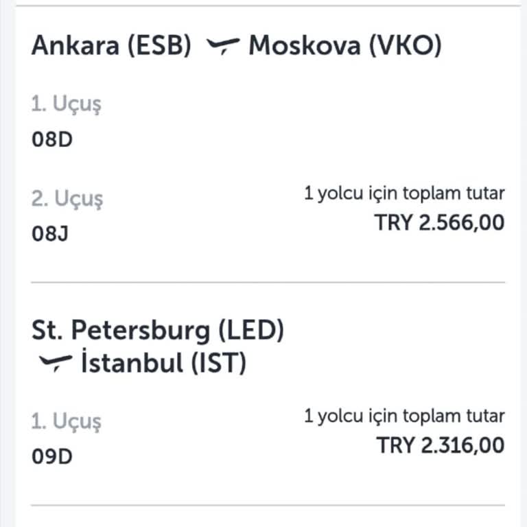Click the airplane icon before Moskova (VKO)

[223, 46]
